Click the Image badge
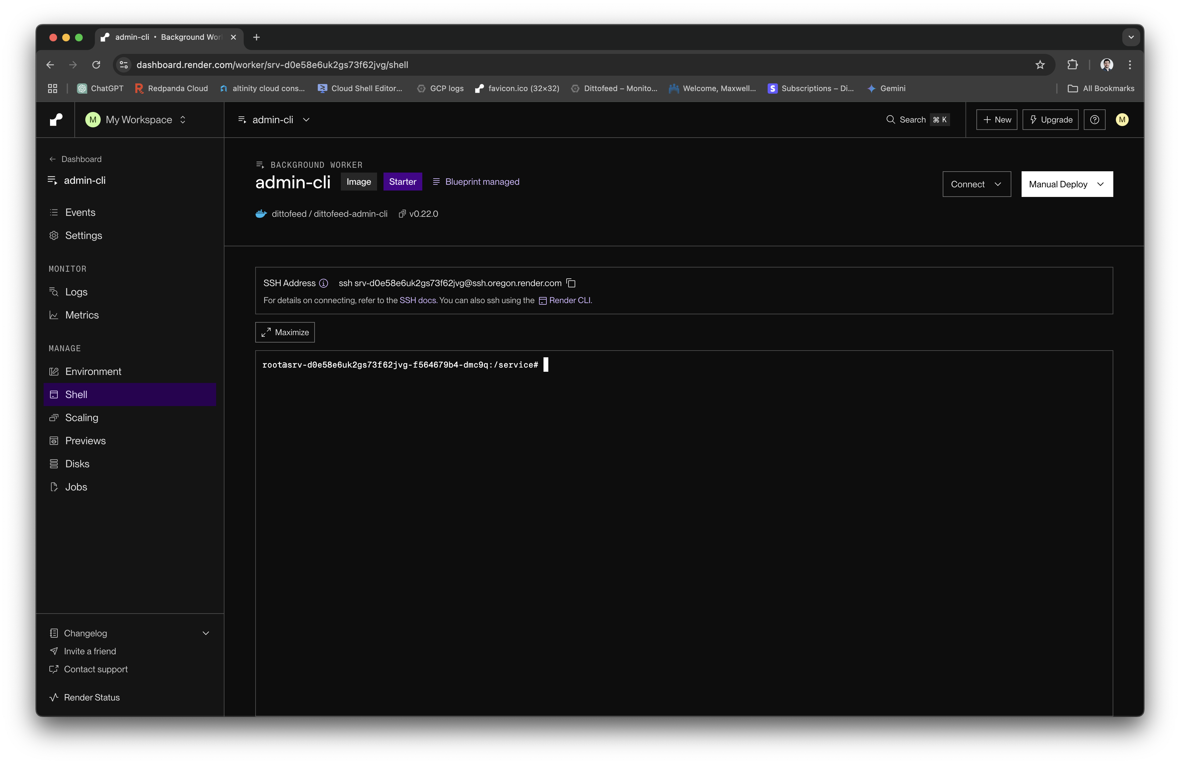Viewport: 1180px width, 764px height. coord(358,182)
